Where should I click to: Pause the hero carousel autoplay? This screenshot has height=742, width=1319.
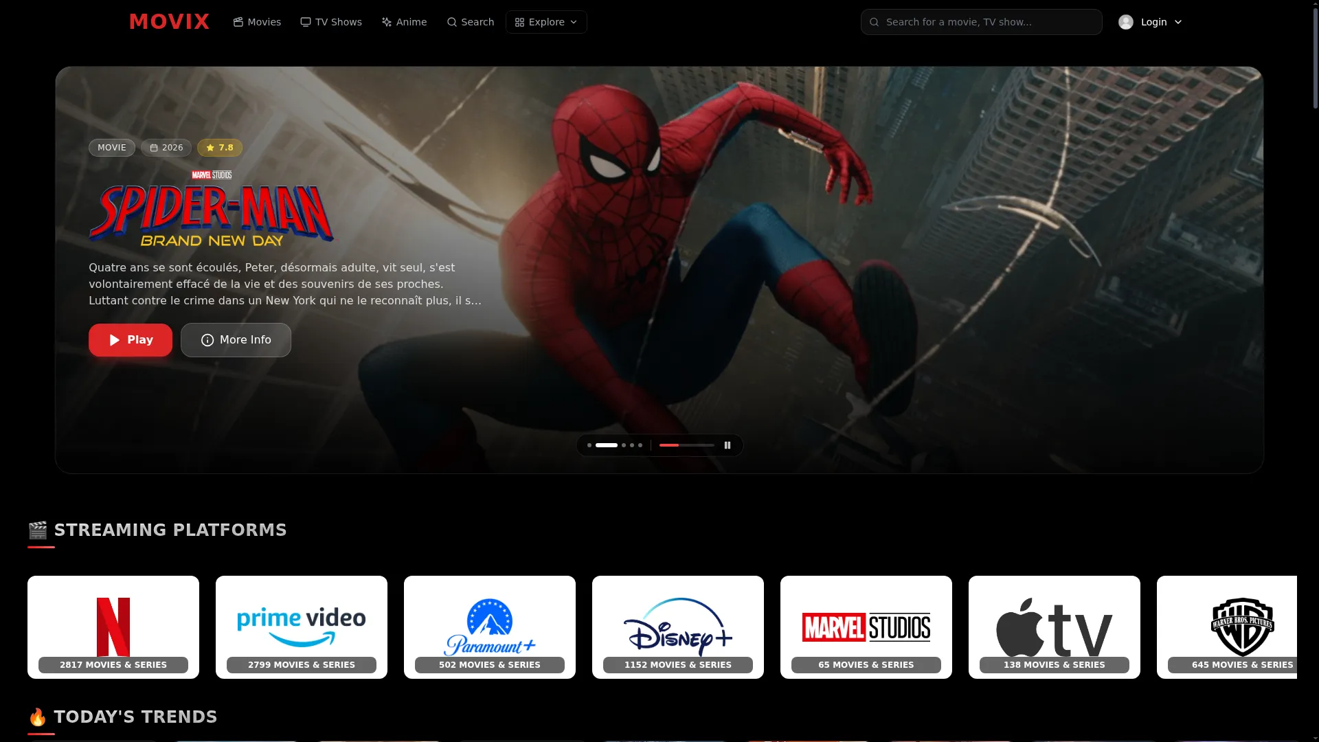click(728, 445)
